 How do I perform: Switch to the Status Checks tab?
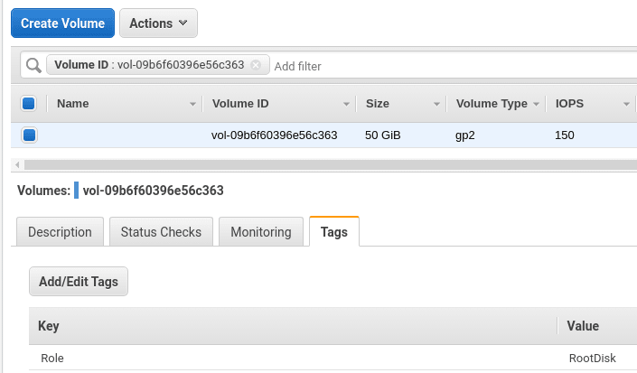[161, 232]
